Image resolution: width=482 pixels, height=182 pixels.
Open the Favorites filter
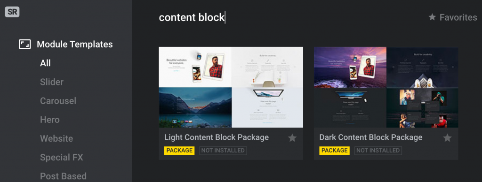(453, 17)
